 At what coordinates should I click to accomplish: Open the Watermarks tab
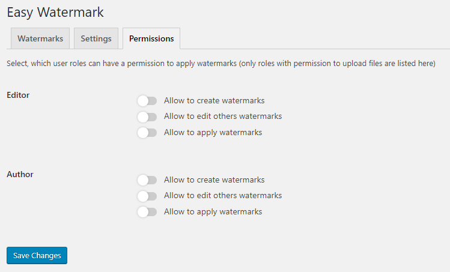pyautogui.click(x=40, y=38)
